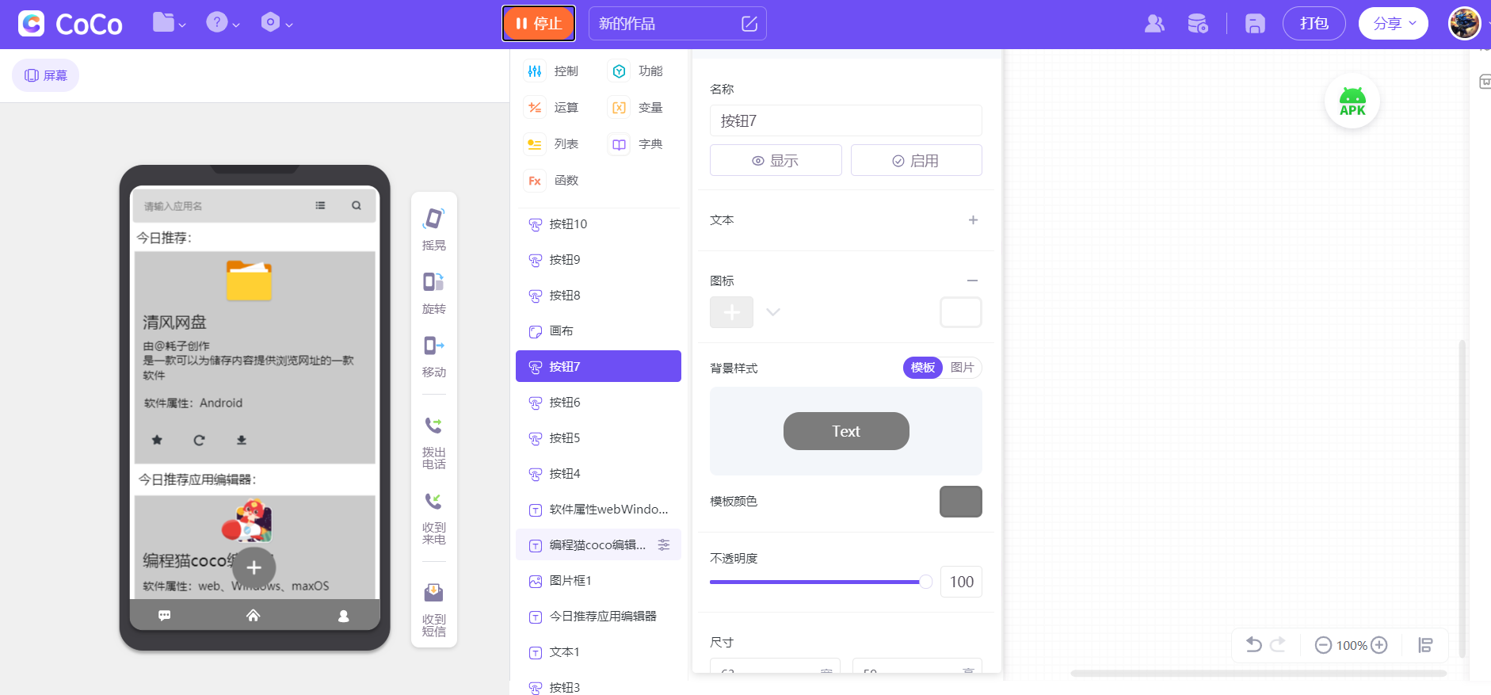This screenshot has width=1491, height=695.
Task: Zoom in the workspace
Action: (x=1379, y=645)
